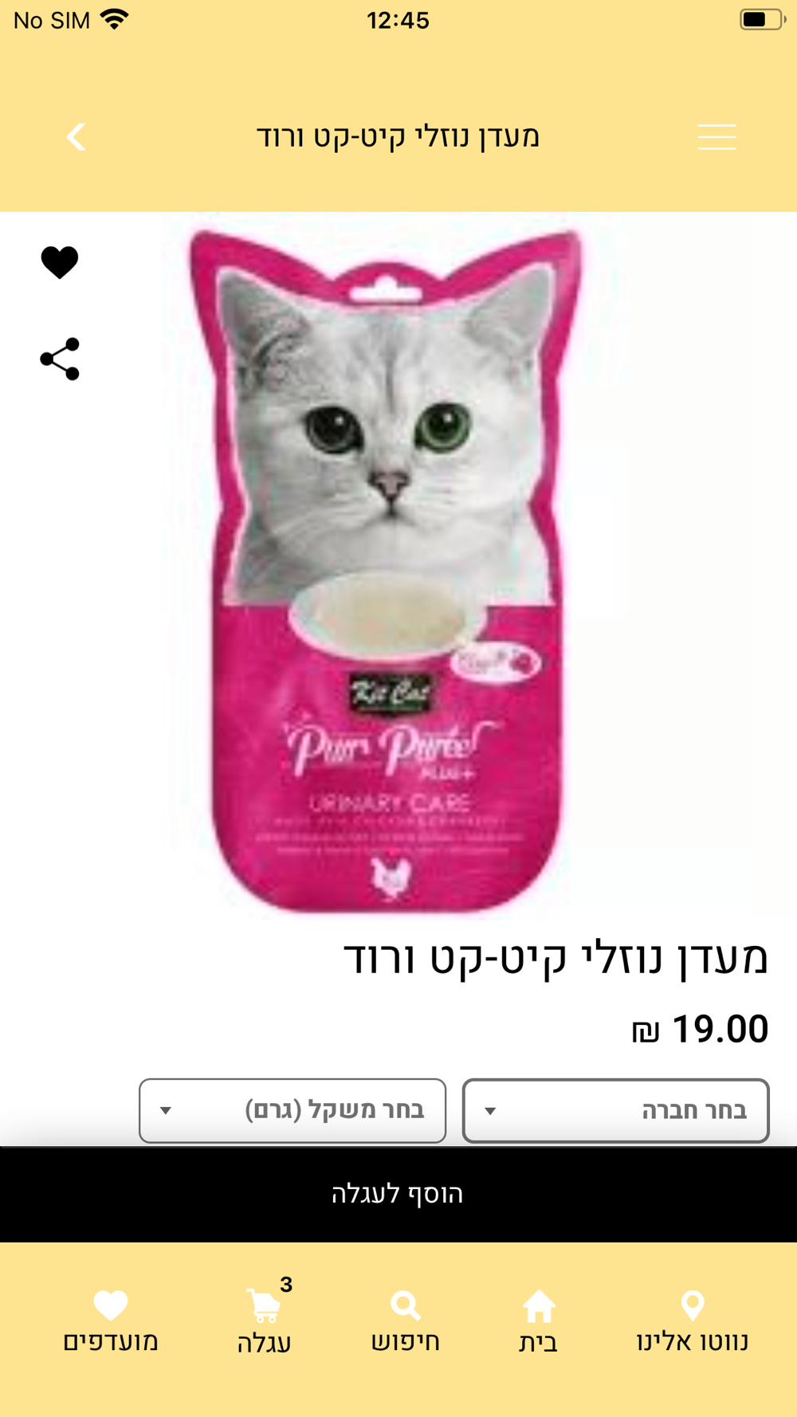
Task: Add product with הוסף לעגלה button
Action: (x=398, y=1194)
